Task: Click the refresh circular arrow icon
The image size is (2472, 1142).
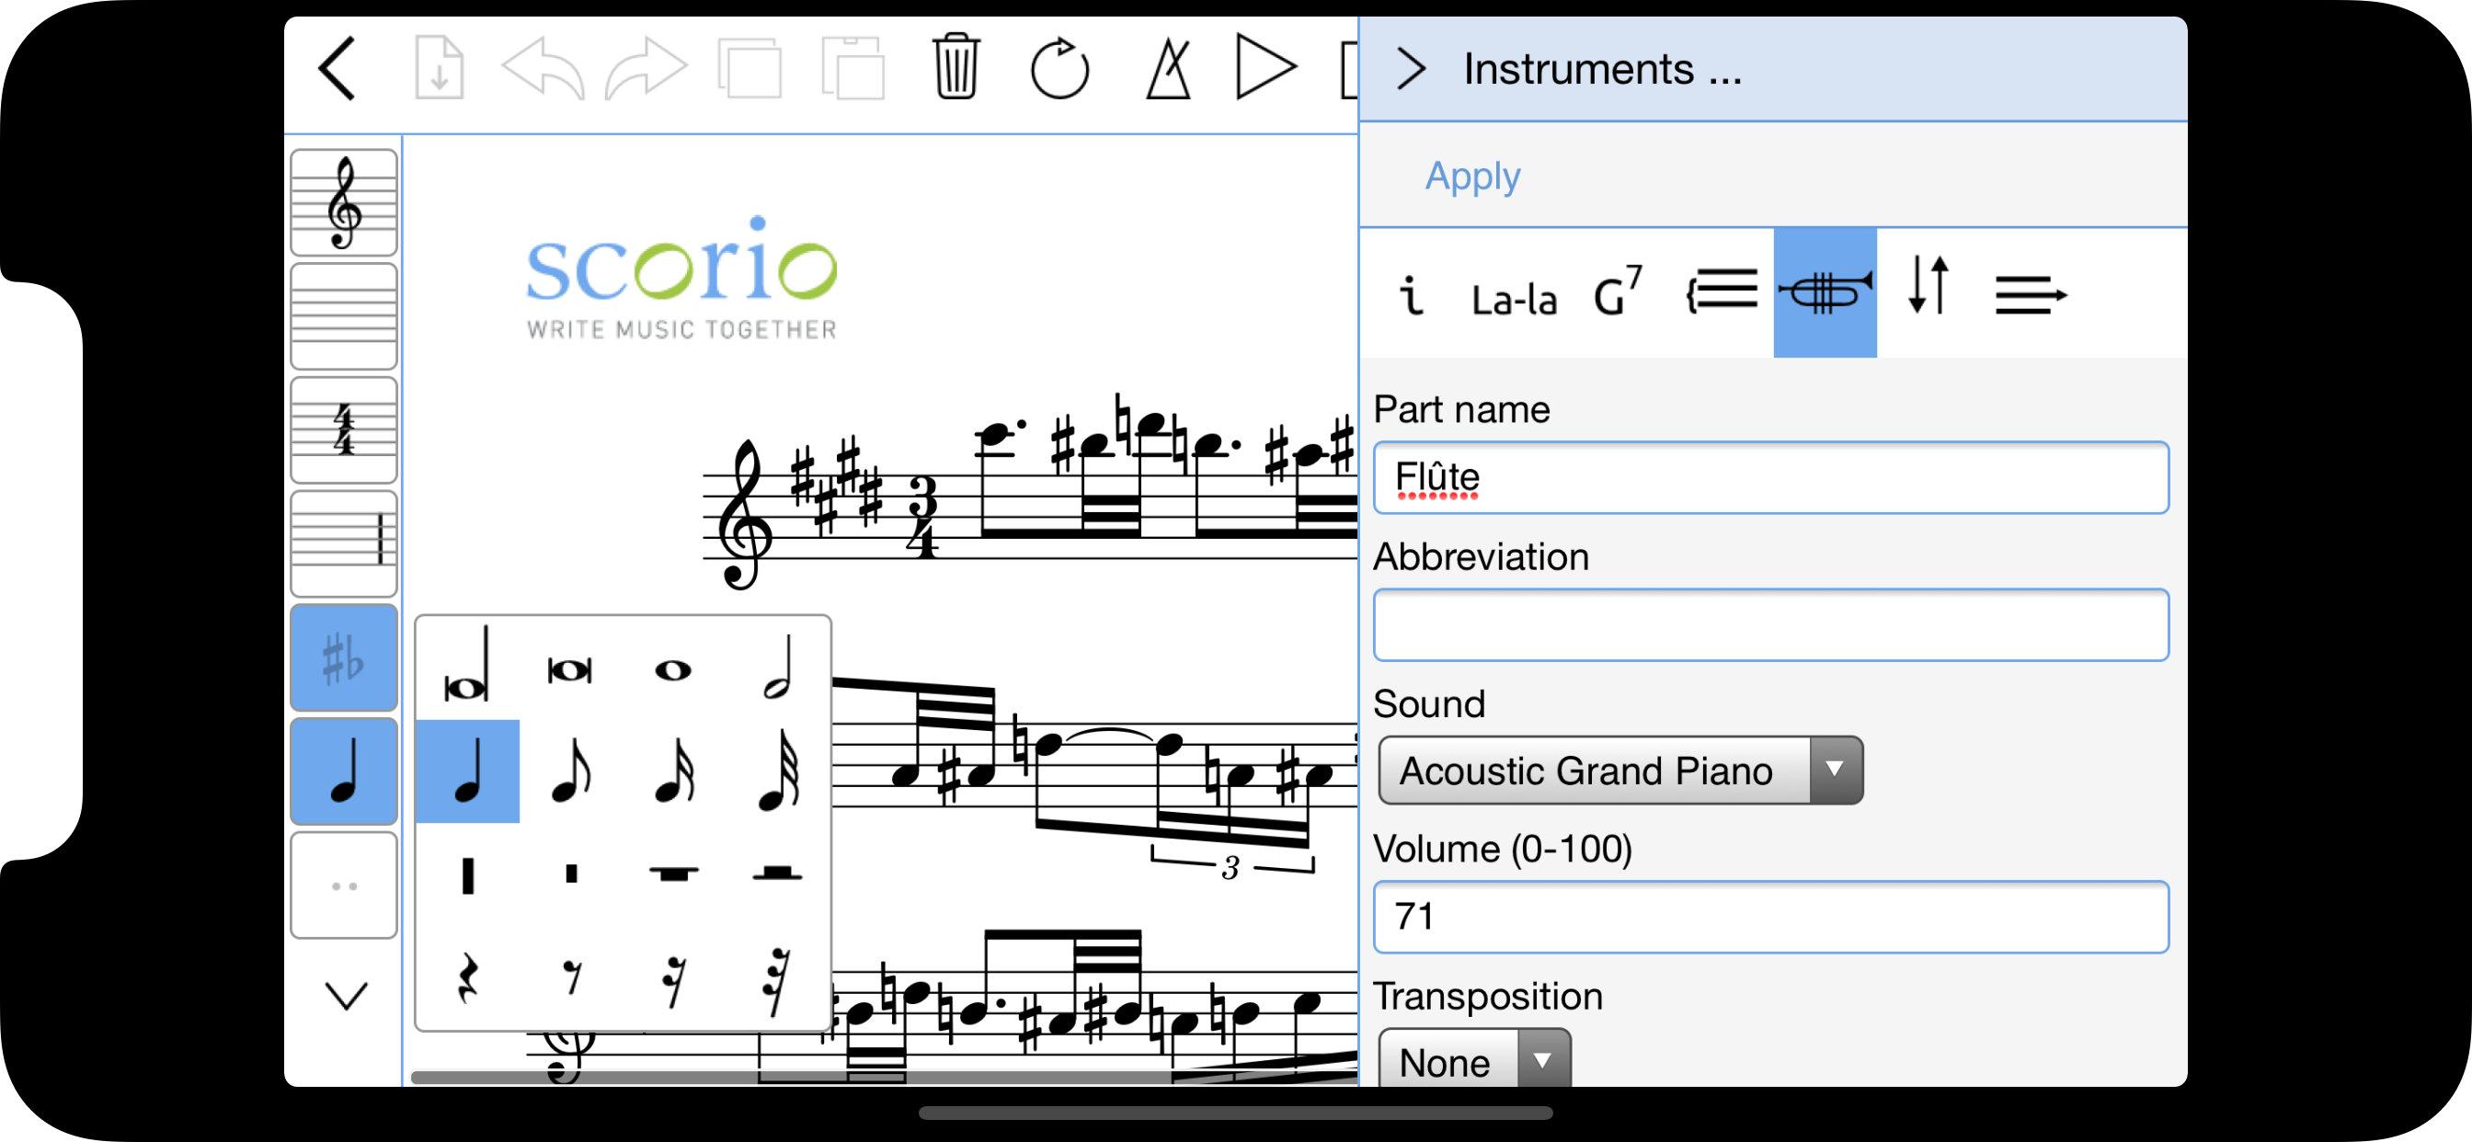Action: tap(1059, 67)
